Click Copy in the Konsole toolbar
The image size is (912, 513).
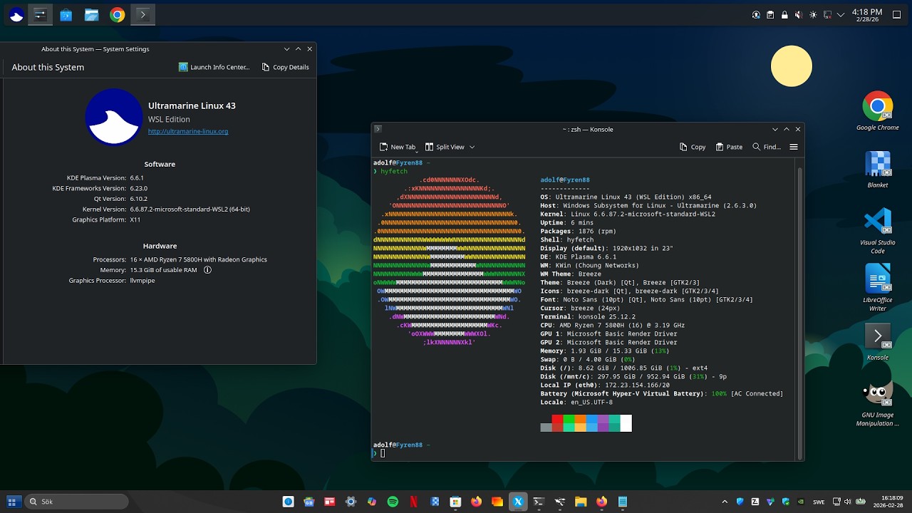693,147
